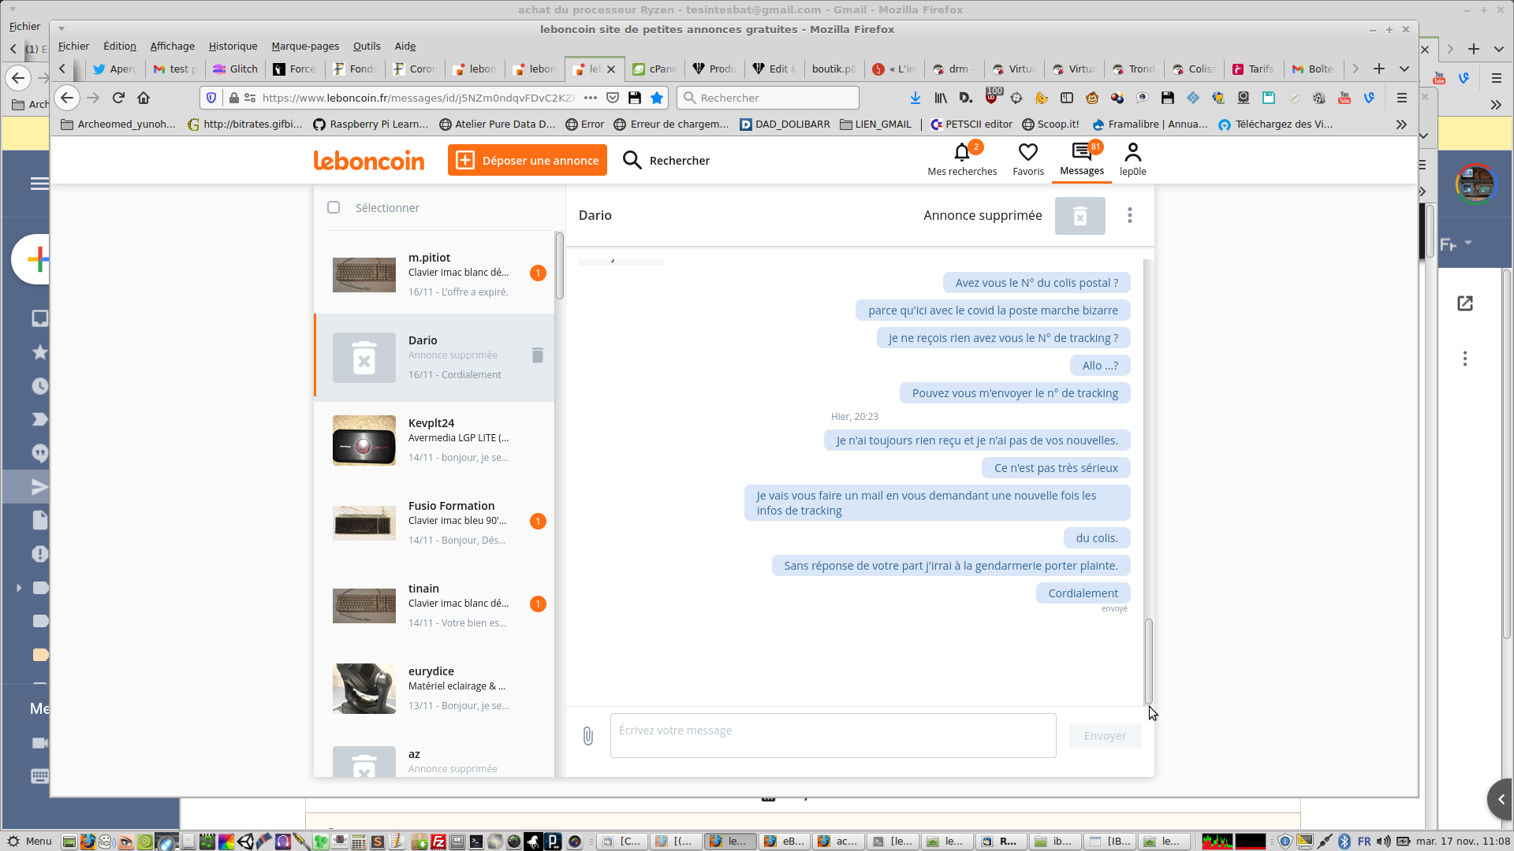Click the Rechercher magnifier on leboncoin

632,161
